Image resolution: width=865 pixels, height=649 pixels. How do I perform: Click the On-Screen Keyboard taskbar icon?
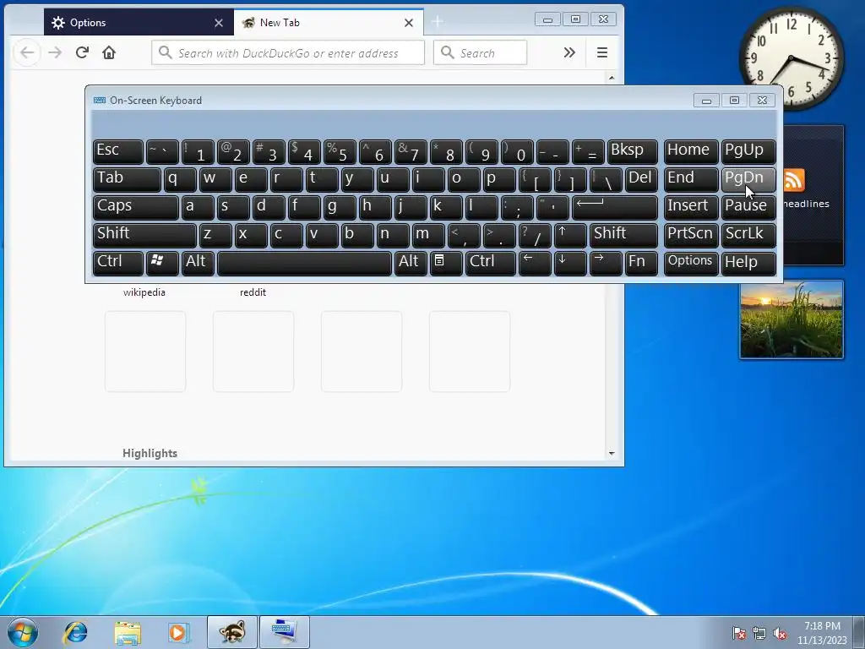(x=285, y=632)
